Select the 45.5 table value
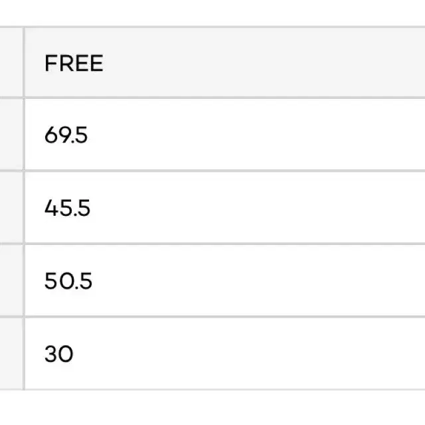The image size is (425, 425). [67, 208]
